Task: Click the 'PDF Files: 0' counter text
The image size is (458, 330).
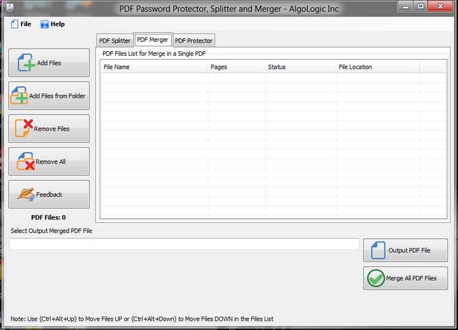Action: click(x=48, y=218)
